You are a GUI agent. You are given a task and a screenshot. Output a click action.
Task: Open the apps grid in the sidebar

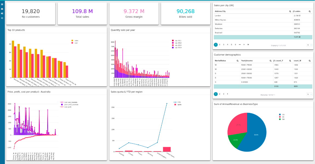[x=2, y=4]
